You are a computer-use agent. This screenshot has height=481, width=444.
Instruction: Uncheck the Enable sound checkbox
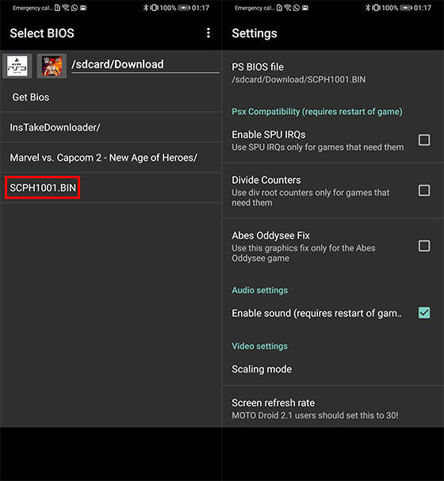[424, 313]
